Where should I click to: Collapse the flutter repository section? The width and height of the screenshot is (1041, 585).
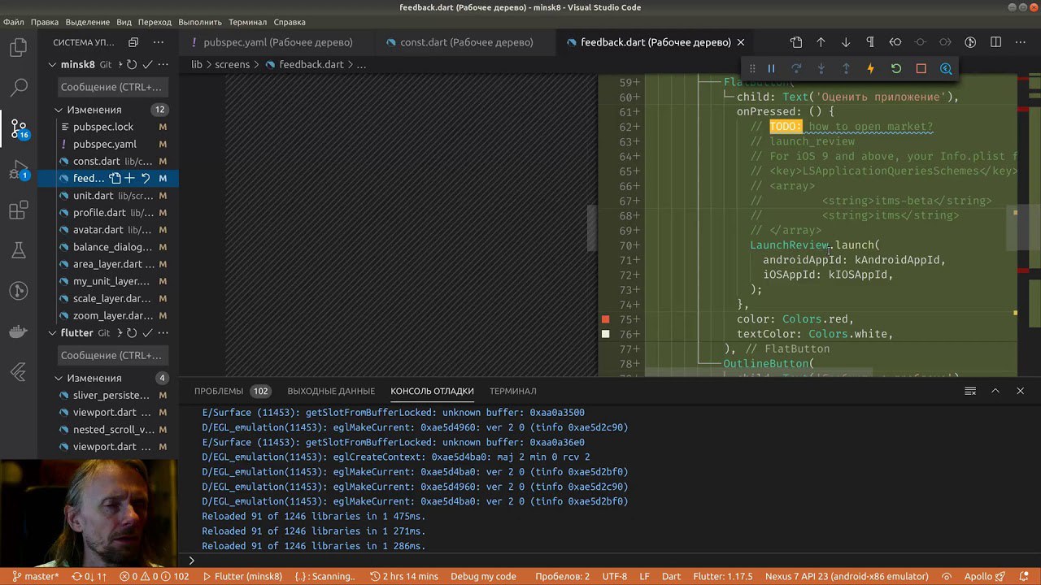tap(53, 333)
